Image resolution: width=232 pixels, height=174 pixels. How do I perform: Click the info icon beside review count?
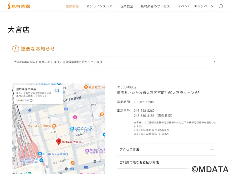click(31, 101)
